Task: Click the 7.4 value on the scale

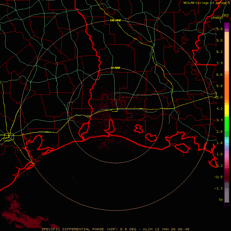Action: pos(219,63)
